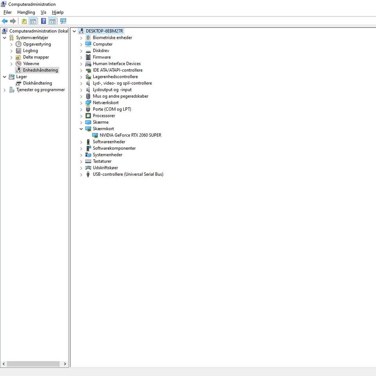
Task: Select the Netværkskort label
Action: tap(105, 103)
